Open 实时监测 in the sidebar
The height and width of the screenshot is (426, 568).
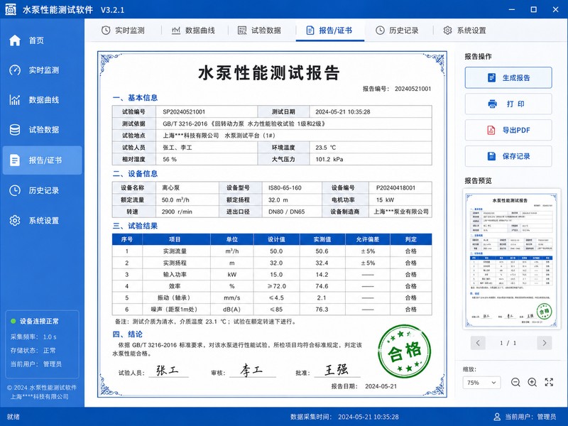coord(42,70)
